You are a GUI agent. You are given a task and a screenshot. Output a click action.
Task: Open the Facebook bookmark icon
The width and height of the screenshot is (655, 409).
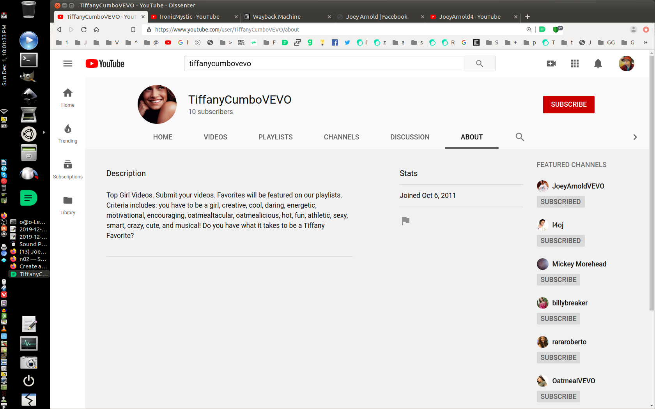coord(335,42)
